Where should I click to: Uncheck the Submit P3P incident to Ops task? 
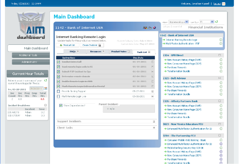[58, 72]
